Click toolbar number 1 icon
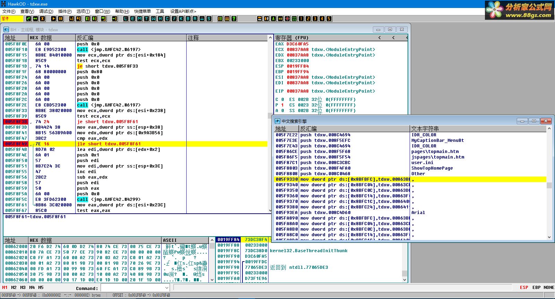The image size is (555, 299). 301,19
